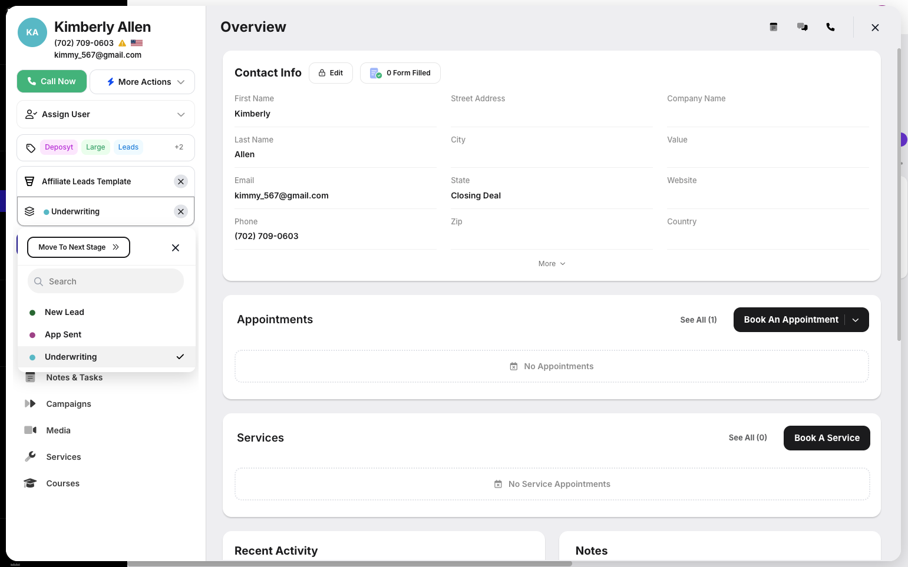Select the Underwriting stage option

pyautogui.click(x=107, y=357)
